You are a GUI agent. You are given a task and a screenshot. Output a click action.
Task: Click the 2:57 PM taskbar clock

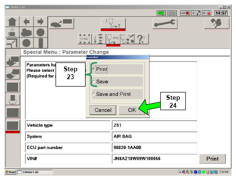pyautogui.click(x=224, y=172)
